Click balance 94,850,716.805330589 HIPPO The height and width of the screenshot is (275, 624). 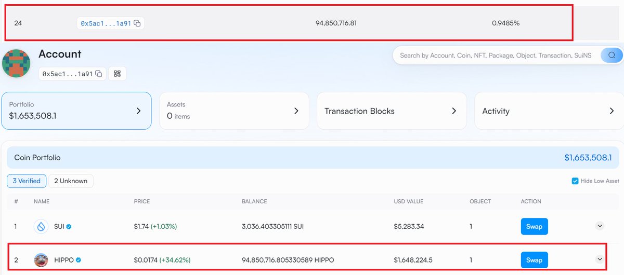click(288, 259)
